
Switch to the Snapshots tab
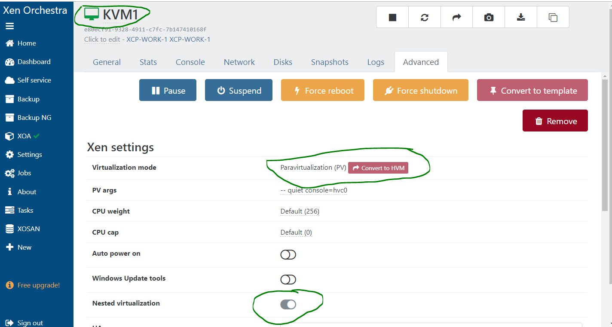point(330,62)
